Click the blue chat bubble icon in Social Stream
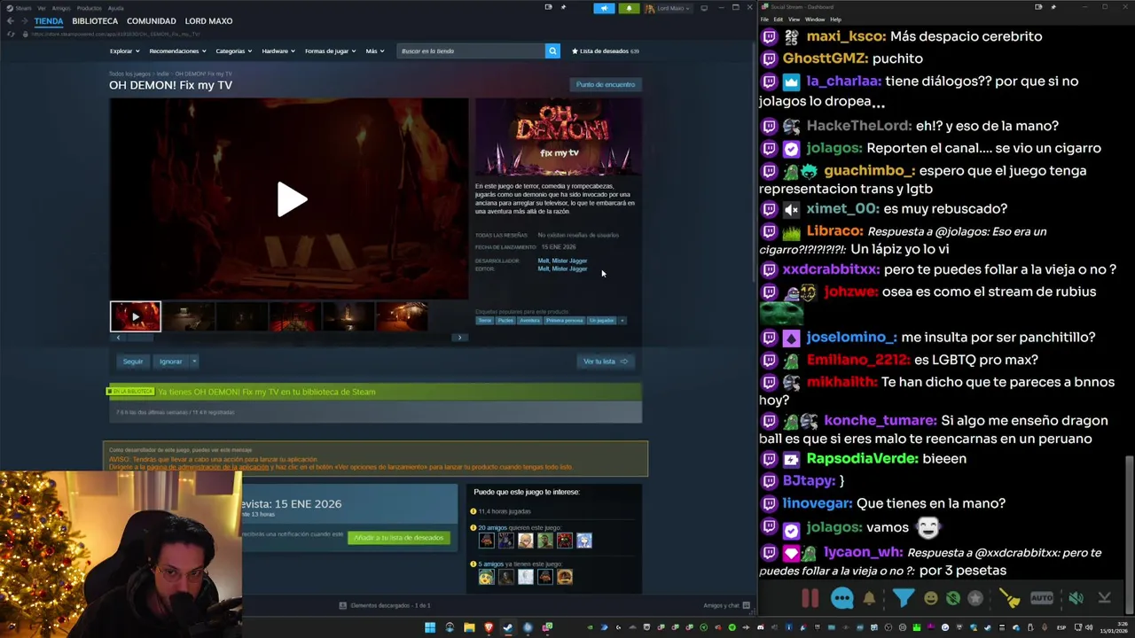Screen dimensions: 1135x638 click(841, 598)
